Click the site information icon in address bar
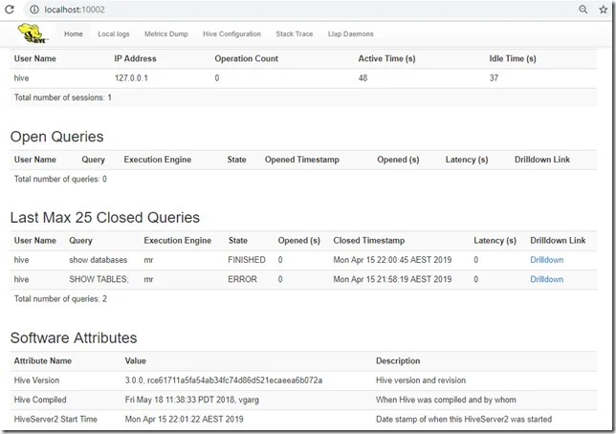 tap(34, 9)
